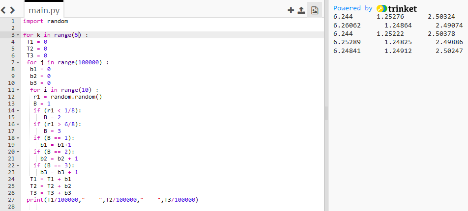Click the upload file icon
This screenshot has height=211, width=468.
coord(302,10)
